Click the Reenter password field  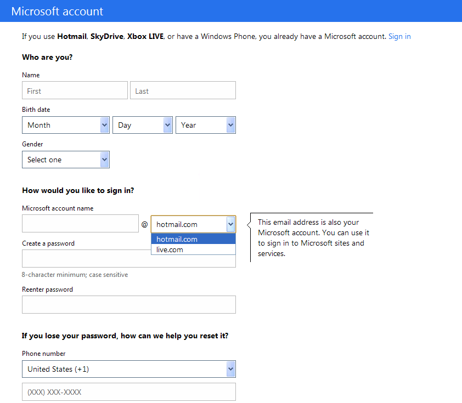click(x=129, y=305)
